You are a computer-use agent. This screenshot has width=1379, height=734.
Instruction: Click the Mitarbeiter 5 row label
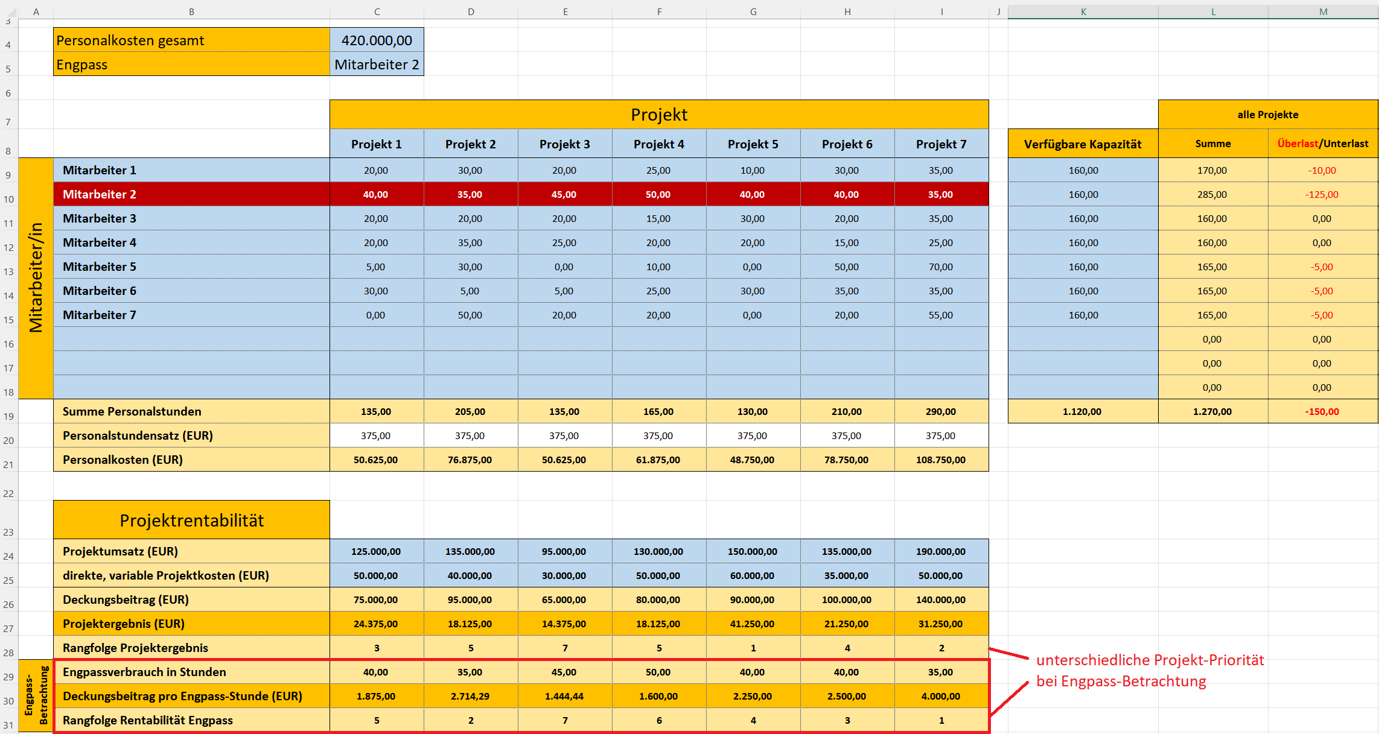click(x=191, y=267)
